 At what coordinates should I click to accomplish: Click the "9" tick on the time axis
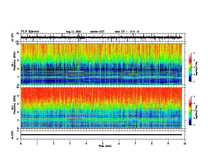pyautogui.click(x=168, y=144)
